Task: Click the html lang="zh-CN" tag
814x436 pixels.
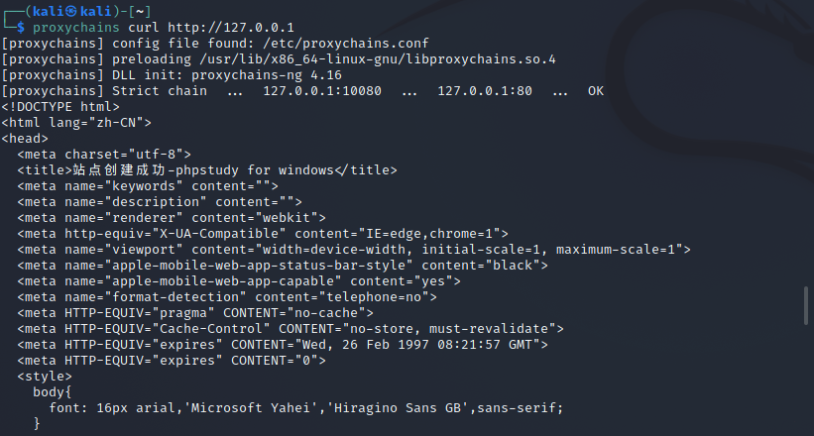Action: pos(76,122)
